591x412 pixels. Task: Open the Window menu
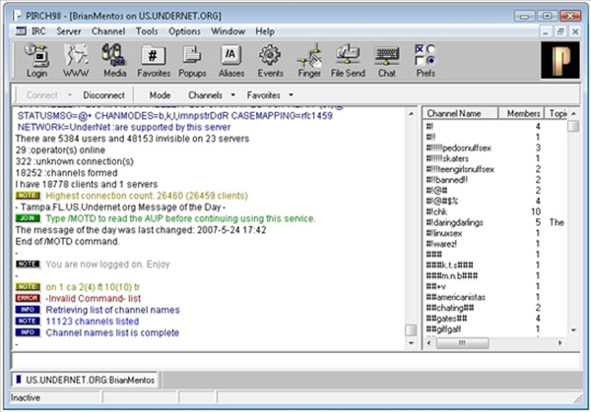(x=229, y=31)
